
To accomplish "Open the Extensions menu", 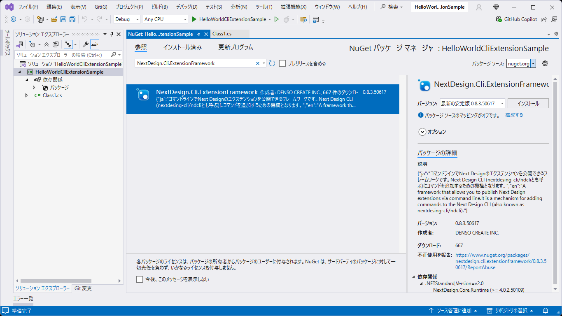I will pos(294,7).
